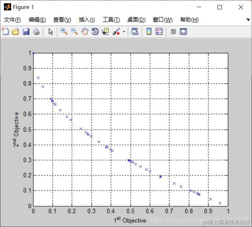Activate the Zoom In magnifier tool

click(x=64, y=32)
